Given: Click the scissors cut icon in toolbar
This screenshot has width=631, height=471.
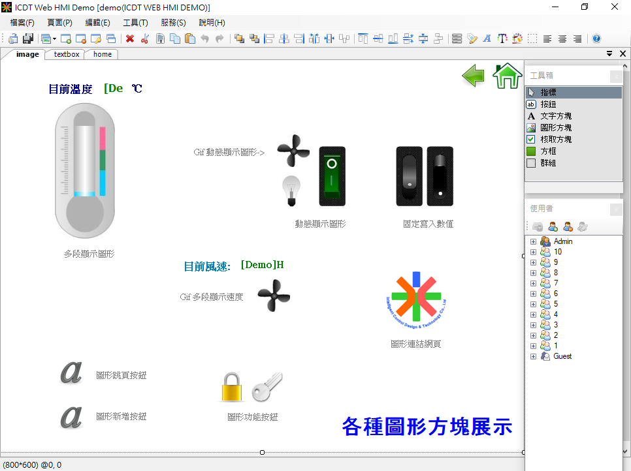Looking at the screenshot, I should [145, 39].
